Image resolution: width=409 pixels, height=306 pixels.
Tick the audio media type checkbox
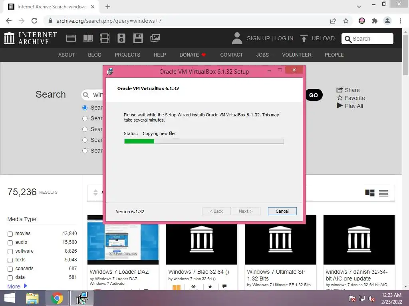pos(10,243)
